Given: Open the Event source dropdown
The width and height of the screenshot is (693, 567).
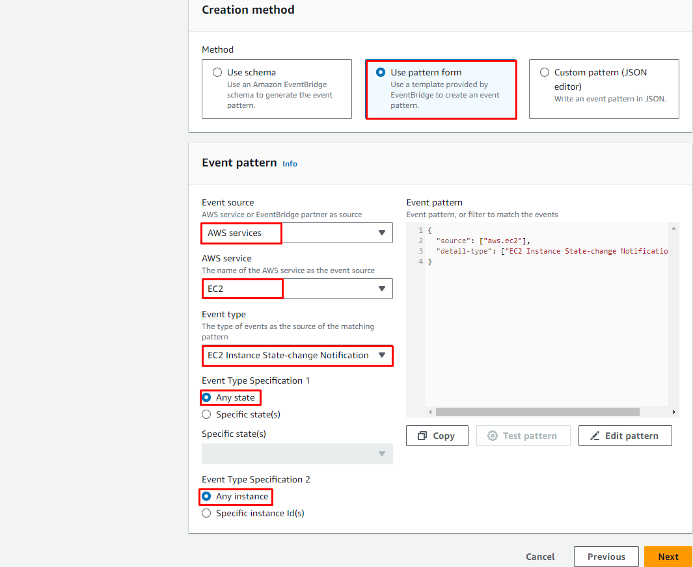Looking at the screenshot, I should pyautogui.click(x=297, y=233).
